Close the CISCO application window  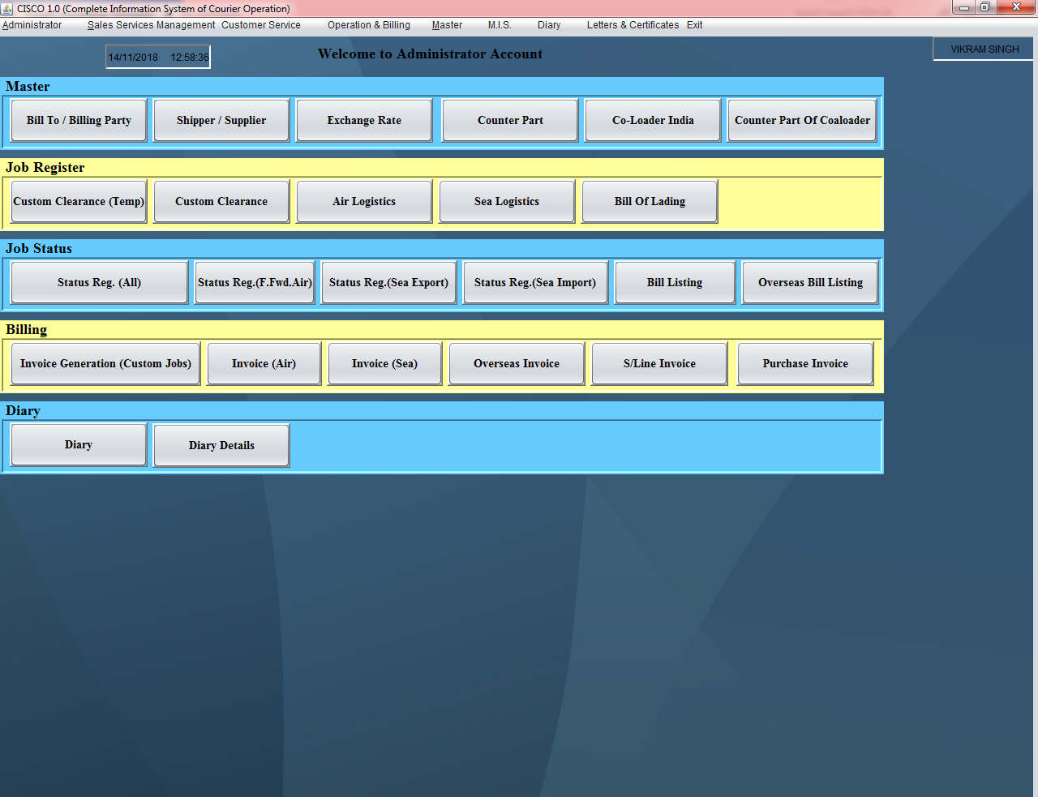click(x=1016, y=7)
